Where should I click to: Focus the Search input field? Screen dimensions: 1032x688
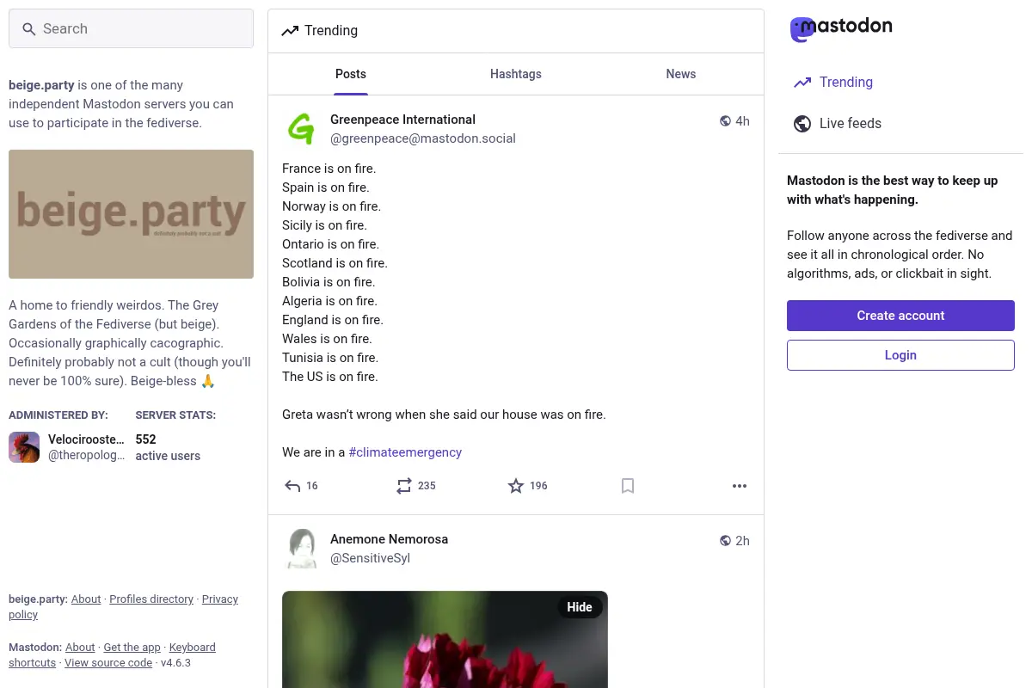pyautogui.click(x=131, y=28)
